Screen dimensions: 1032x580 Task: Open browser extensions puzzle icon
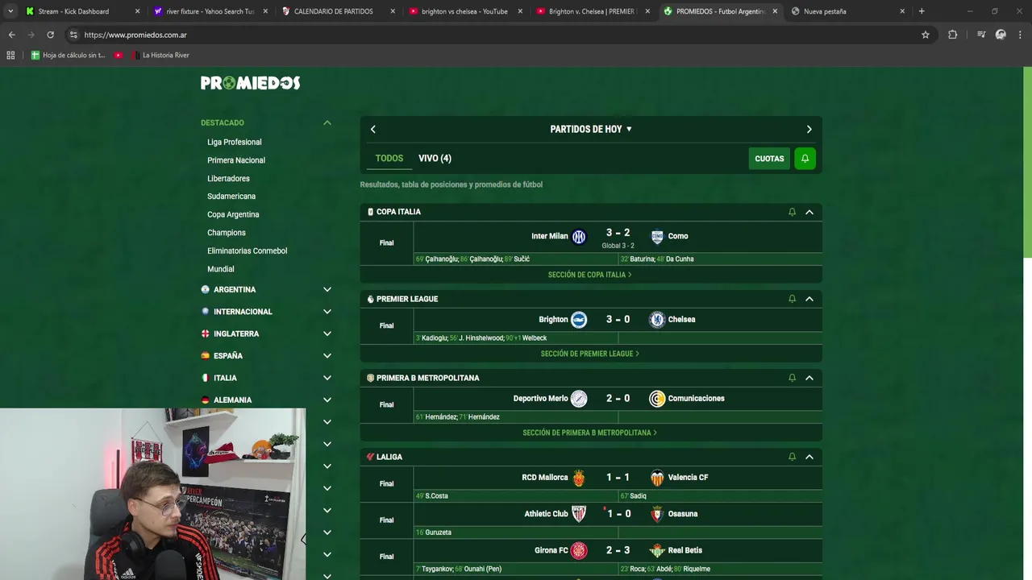tap(952, 35)
